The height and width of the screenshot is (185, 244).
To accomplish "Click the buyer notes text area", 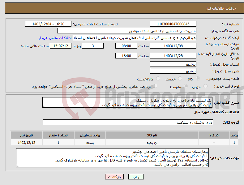I will coord(112,158).
